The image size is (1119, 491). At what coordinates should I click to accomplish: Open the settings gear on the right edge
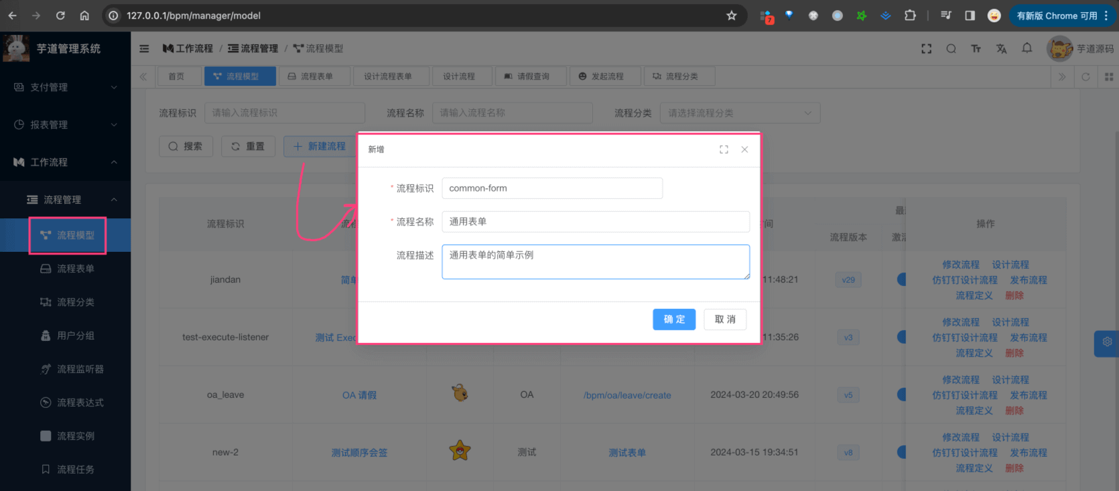(1107, 342)
